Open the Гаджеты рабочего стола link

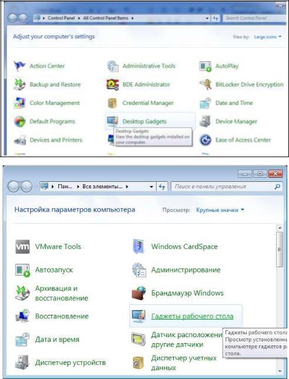point(192,316)
